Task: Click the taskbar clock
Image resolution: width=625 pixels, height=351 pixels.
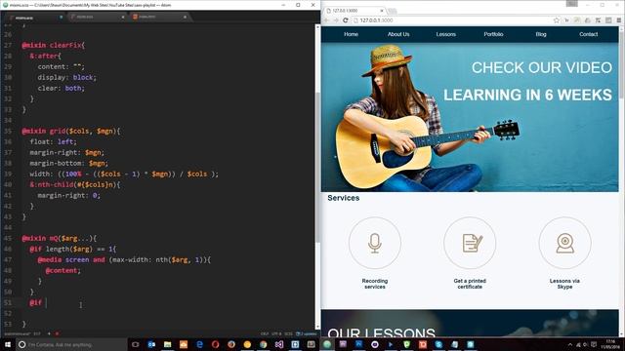Action: 611,344
